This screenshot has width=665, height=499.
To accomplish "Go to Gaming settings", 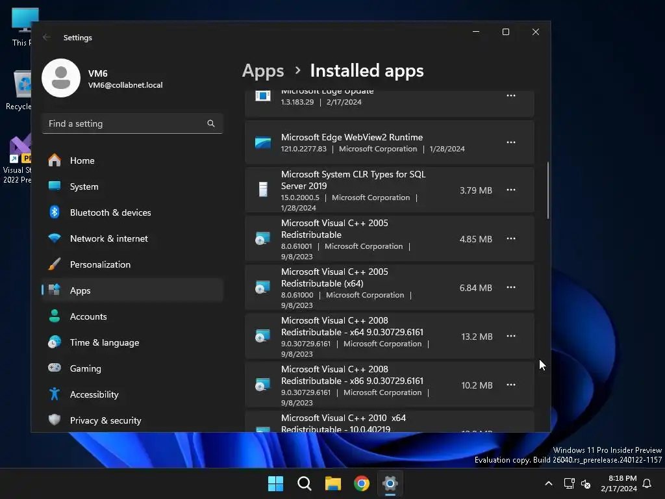I will (x=132, y=368).
